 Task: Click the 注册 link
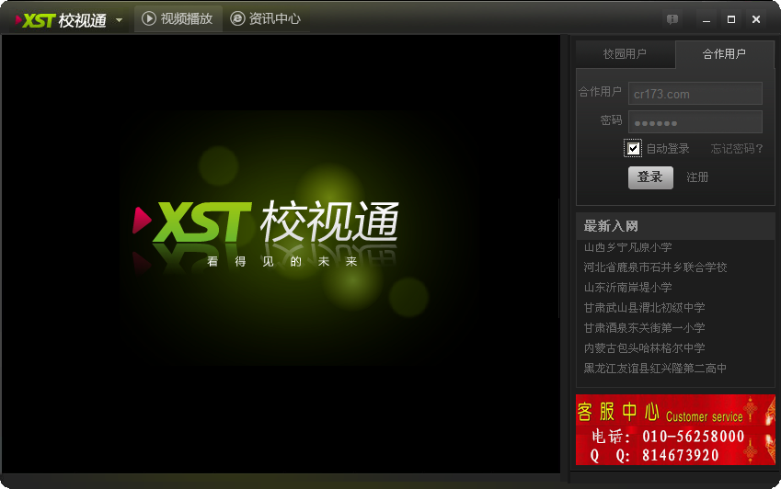point(697,177)
